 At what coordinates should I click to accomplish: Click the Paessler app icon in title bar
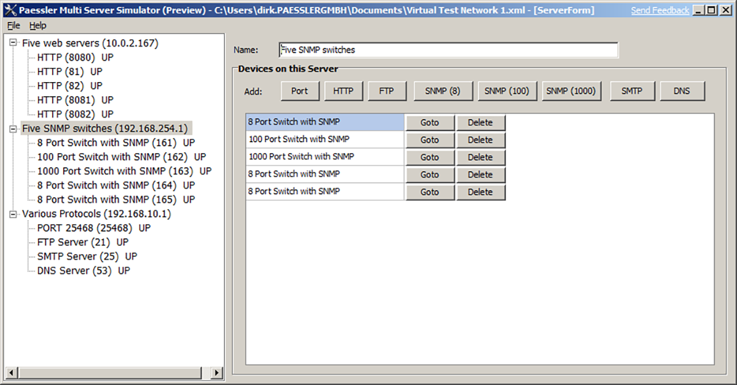click(10, 10)
